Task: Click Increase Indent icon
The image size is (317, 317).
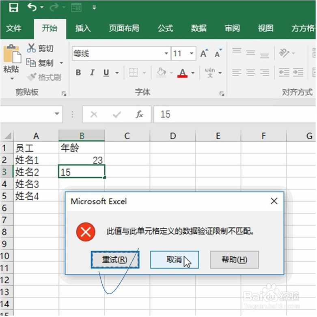Action: point(298,72)
